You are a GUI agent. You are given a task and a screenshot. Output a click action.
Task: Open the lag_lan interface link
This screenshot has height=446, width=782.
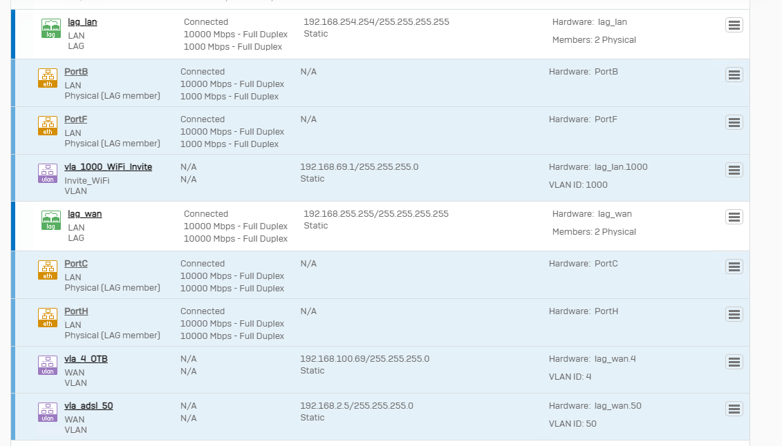(x=82, y=22)
